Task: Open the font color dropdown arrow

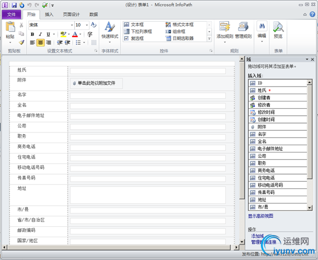Action: click(80, 34)
